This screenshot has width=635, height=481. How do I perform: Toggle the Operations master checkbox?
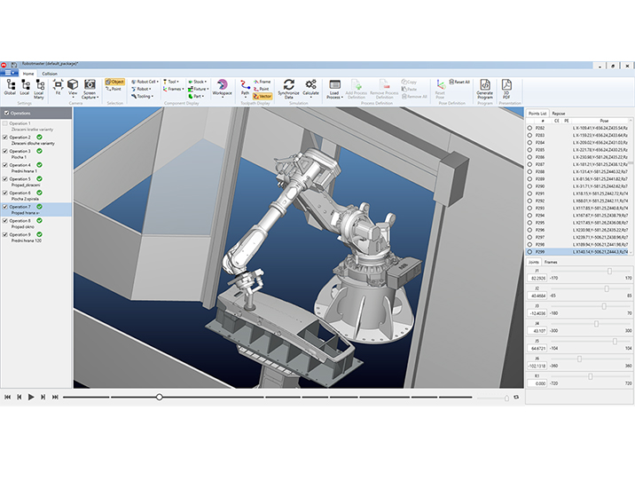tap(5, 113)
